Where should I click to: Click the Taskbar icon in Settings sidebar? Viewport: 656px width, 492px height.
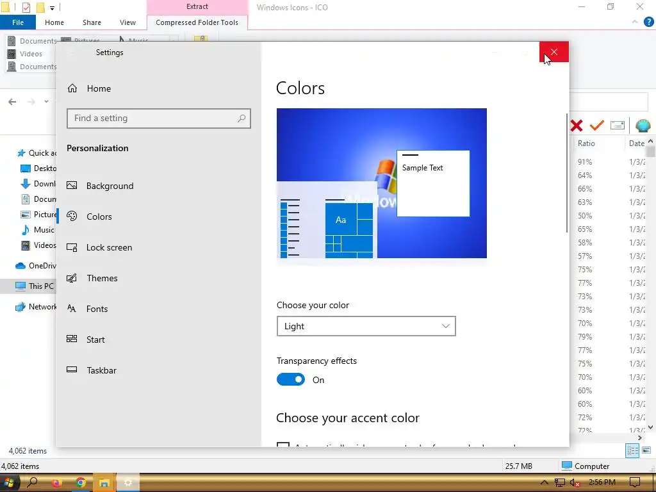coord(72,370)
